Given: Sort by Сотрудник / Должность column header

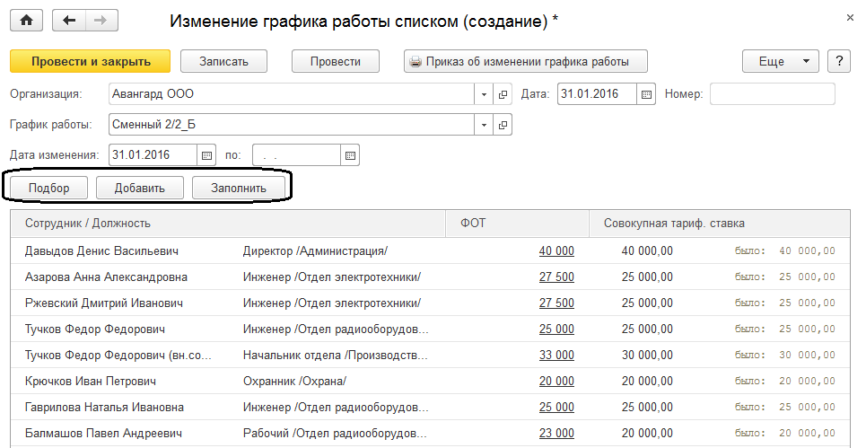Looking at the screenshot, I should 228,224.
